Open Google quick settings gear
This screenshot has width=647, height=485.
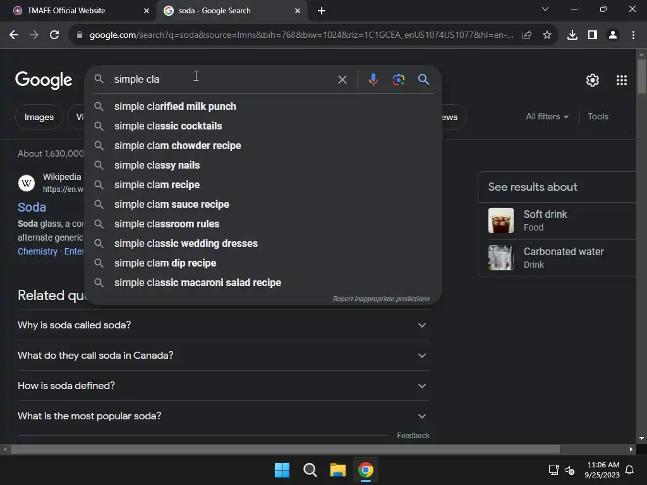(x=593, y=80)
